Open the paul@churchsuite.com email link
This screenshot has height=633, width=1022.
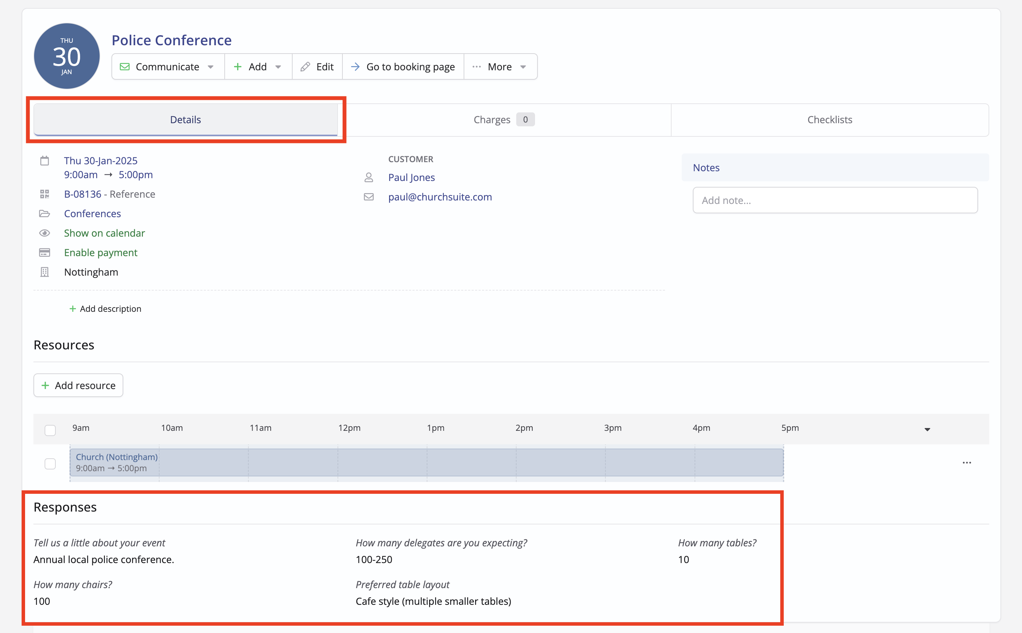[440, 197]
